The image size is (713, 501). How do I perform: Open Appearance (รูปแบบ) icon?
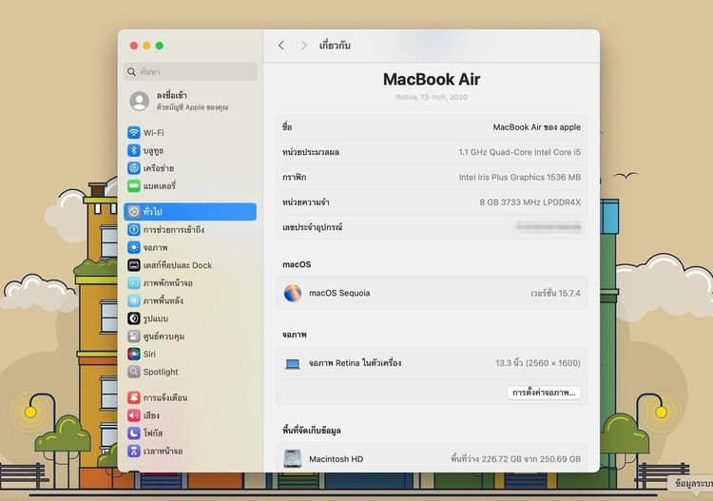134,318
